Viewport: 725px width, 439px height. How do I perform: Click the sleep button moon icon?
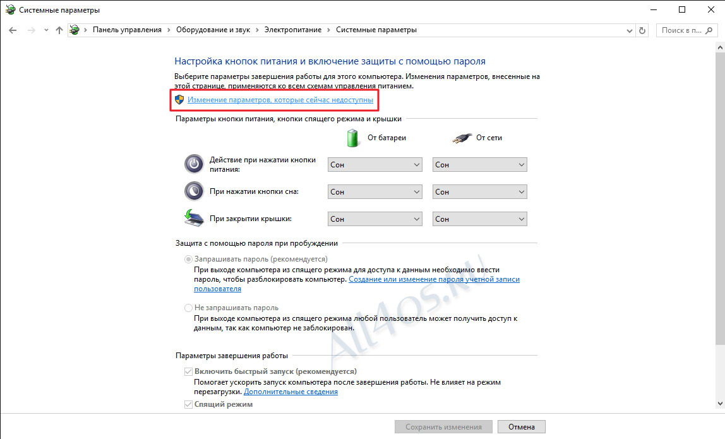[194, 191]
